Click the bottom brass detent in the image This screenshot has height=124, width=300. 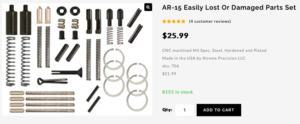tap(17, 110)
